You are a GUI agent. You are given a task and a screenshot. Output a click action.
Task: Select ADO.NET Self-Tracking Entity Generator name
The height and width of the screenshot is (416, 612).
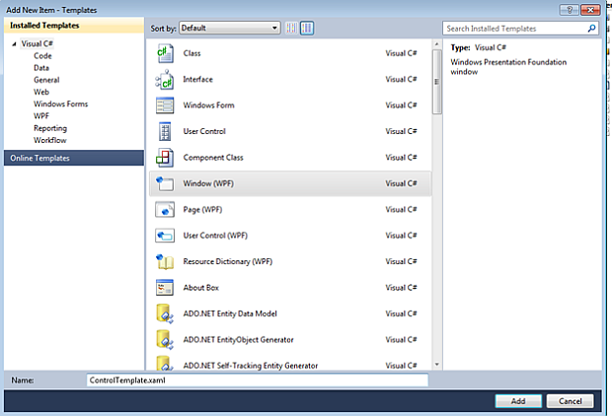[x=251, y=366]
